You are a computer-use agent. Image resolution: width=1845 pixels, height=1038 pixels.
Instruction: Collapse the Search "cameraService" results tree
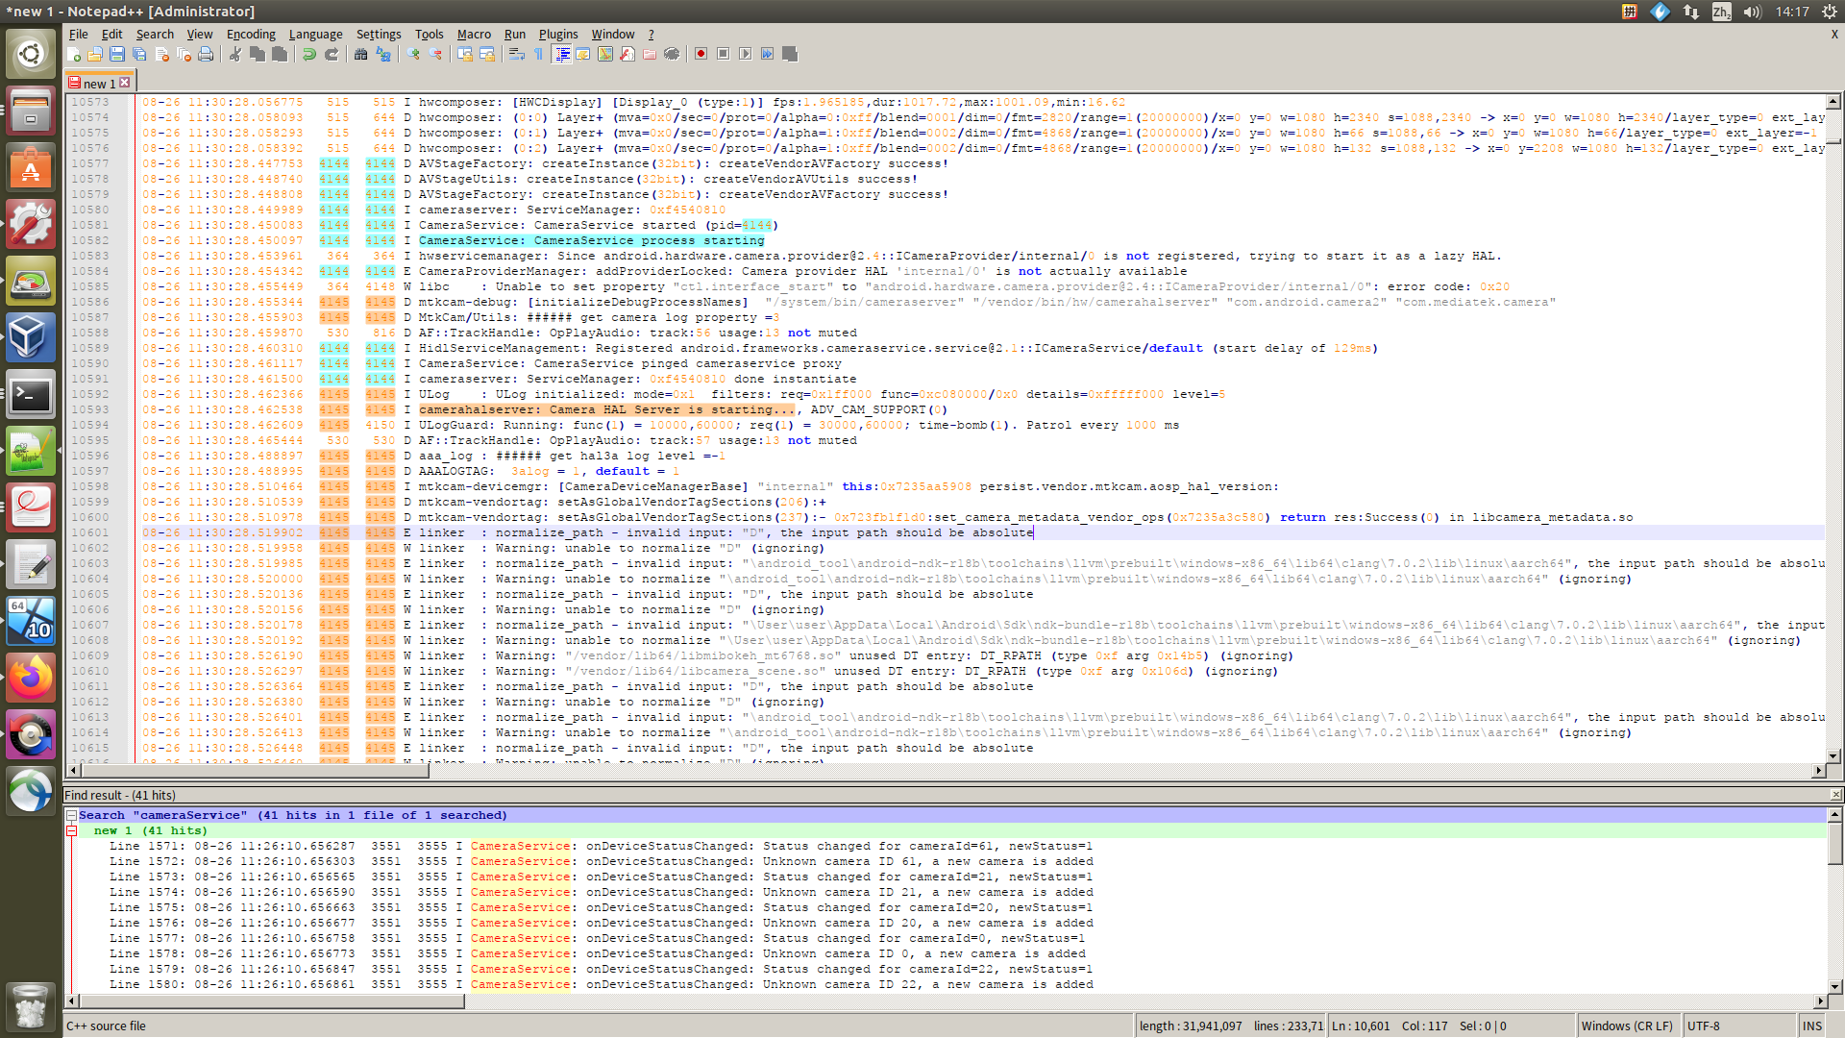[x=71, y=815]
